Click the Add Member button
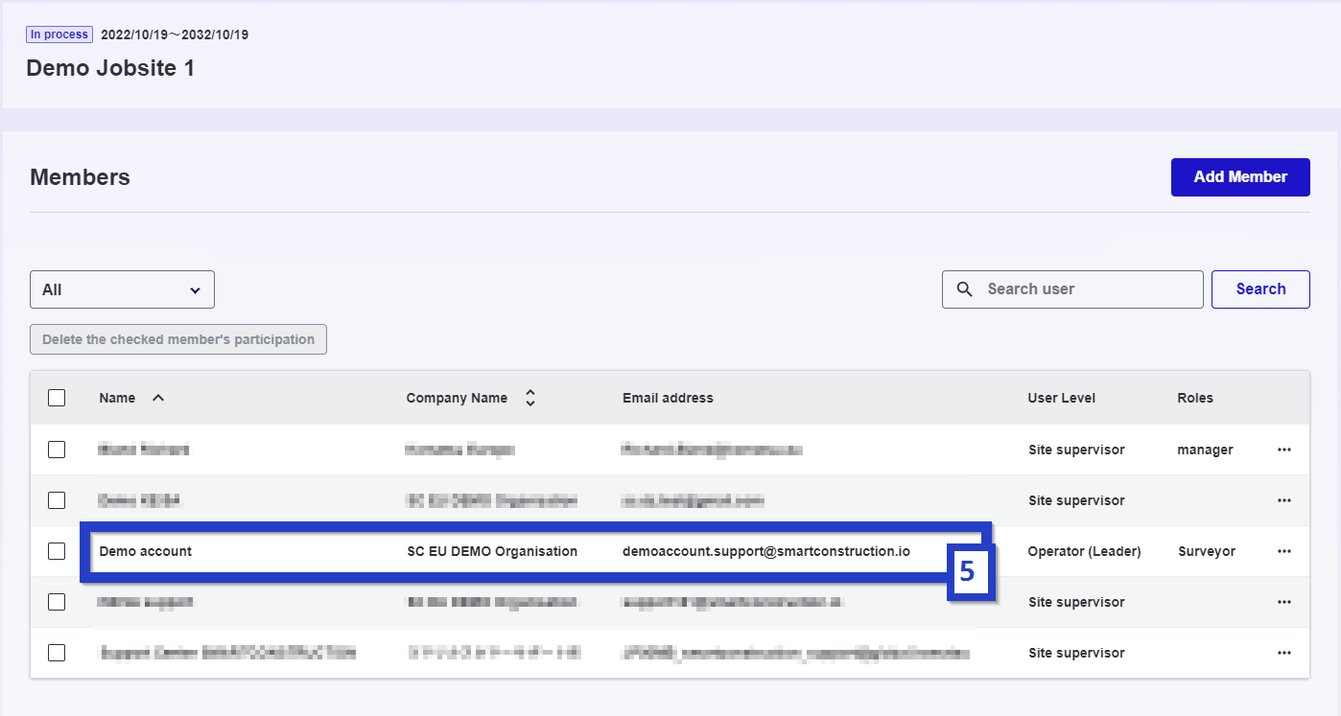The width and height of the screenshot is (1341, 716). [1239, 177]
